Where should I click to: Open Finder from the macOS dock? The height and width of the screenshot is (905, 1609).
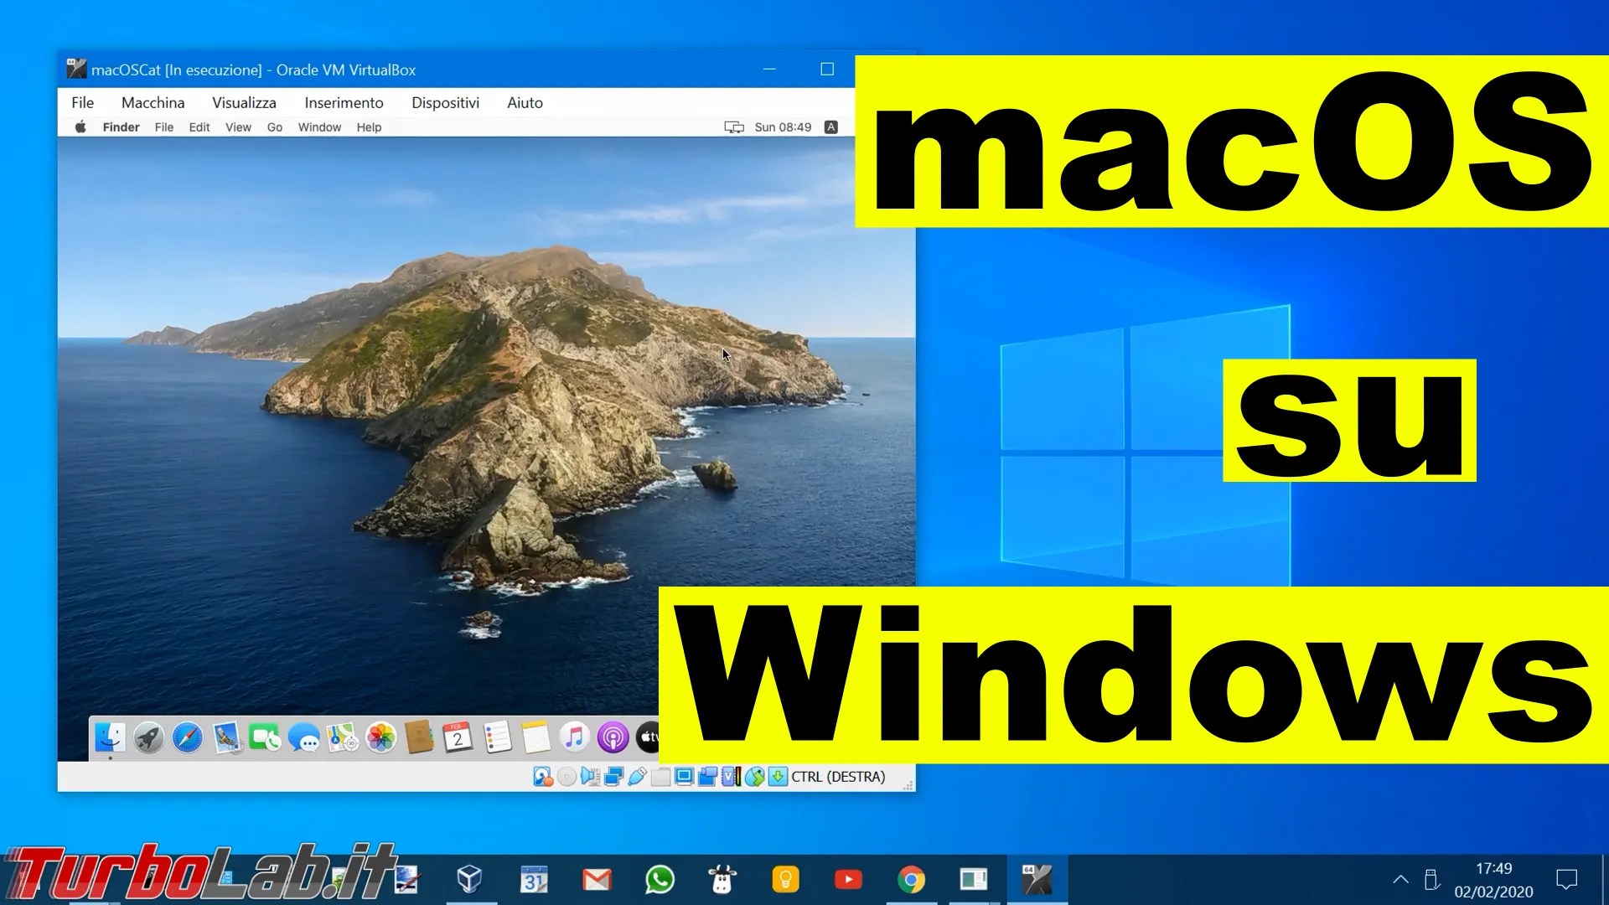click(x=110, y=737)
